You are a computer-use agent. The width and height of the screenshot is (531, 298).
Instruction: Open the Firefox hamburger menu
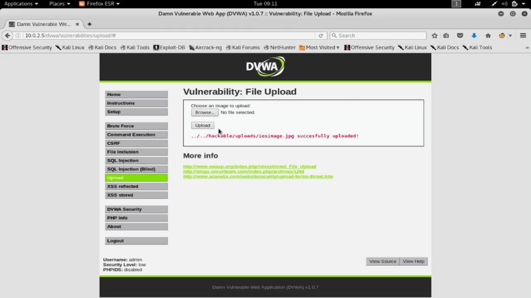tap(523, 36)
